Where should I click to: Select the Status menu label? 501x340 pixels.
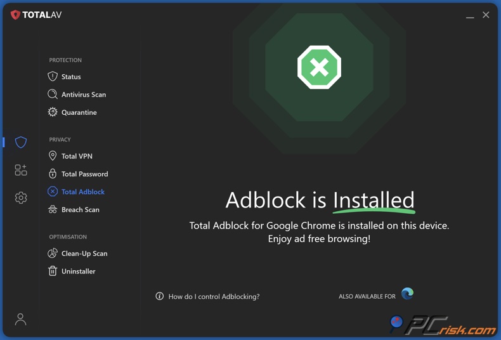pos(71,77)
